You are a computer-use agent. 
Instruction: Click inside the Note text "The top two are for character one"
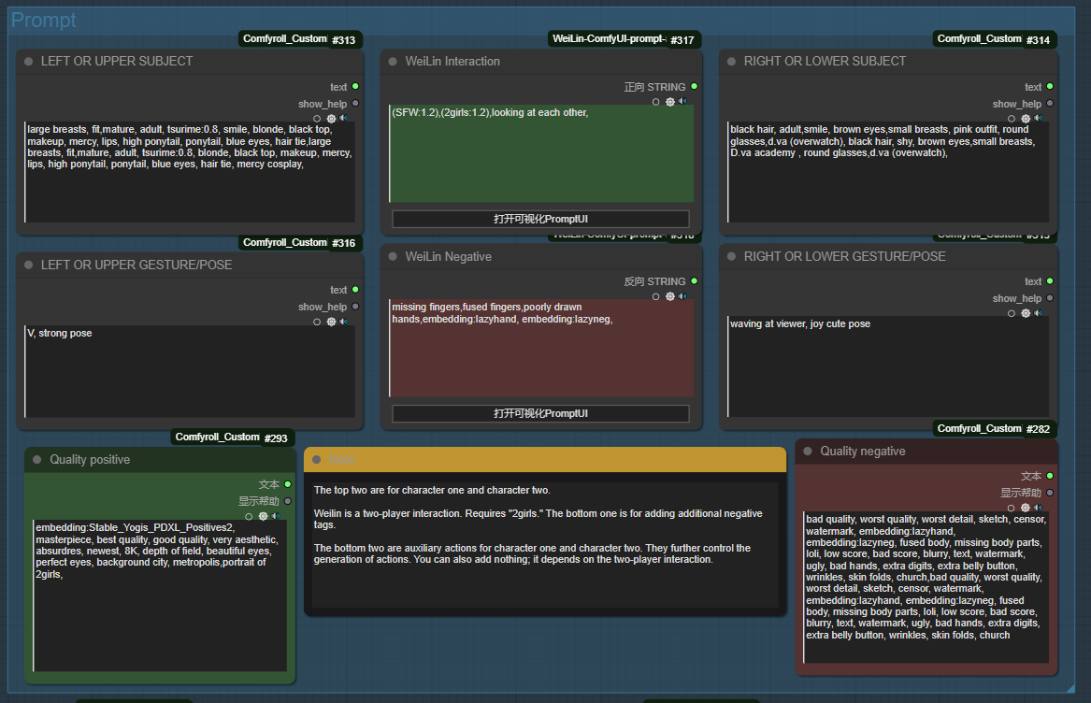431,491
